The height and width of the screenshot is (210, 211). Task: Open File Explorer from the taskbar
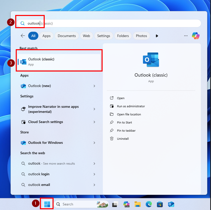point(138,204)
